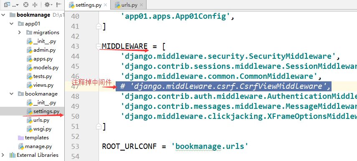357x161 pixels.
Task: Open apps.py in the project tree
Action: click(x=43, y=59)
